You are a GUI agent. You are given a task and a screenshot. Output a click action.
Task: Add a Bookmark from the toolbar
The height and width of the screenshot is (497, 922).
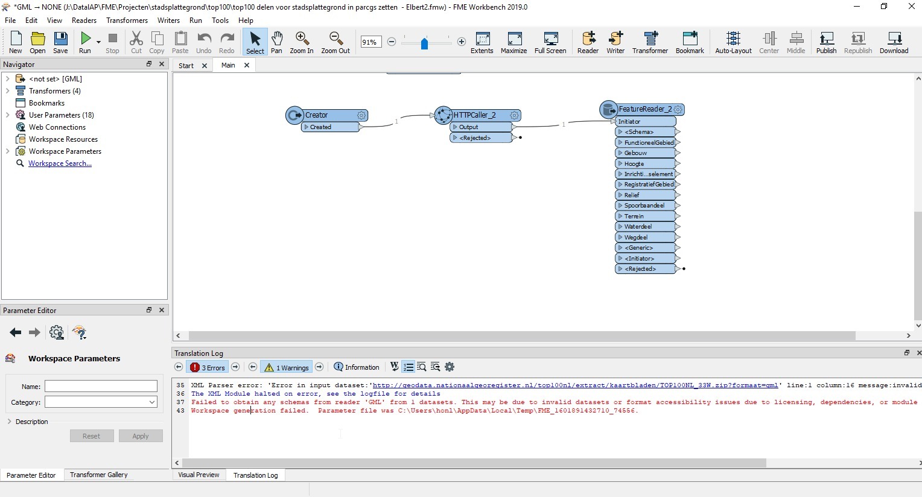[690, 42]
